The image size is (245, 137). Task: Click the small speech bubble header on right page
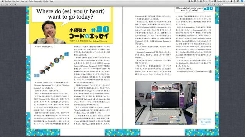pyautogui.click(x=189, y=9)
